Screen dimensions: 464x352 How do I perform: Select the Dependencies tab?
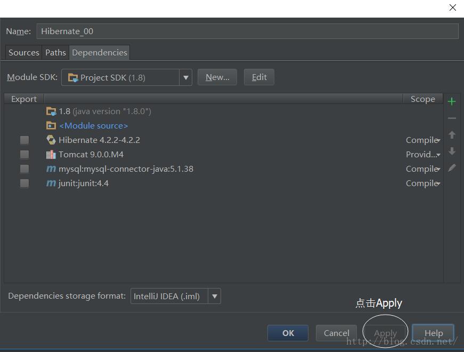(100, 53)
